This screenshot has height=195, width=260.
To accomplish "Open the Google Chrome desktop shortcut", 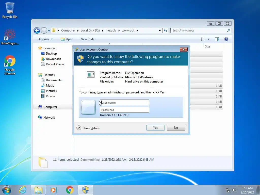I will (x=10, y=65).
